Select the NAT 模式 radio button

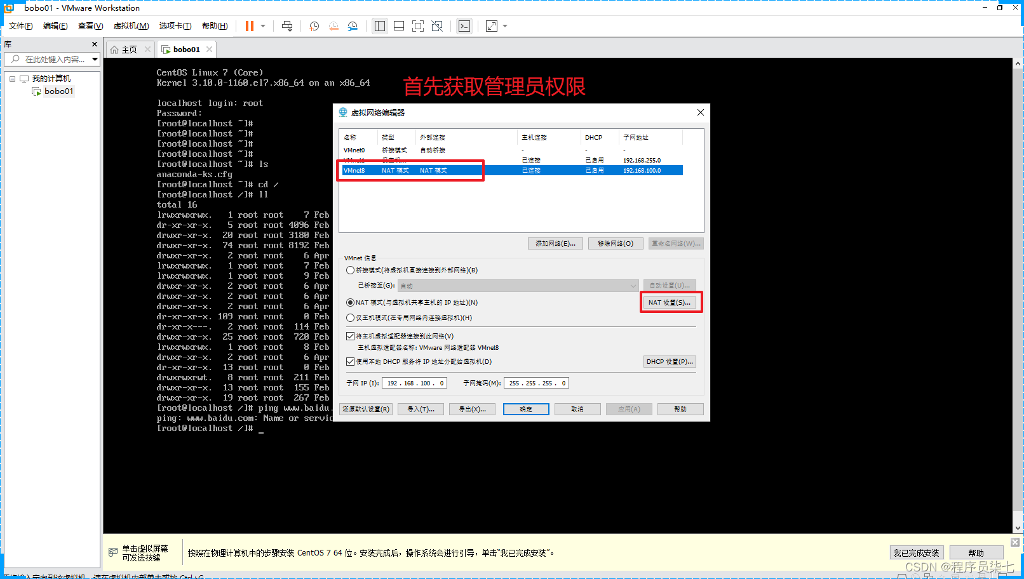[350, 303]
